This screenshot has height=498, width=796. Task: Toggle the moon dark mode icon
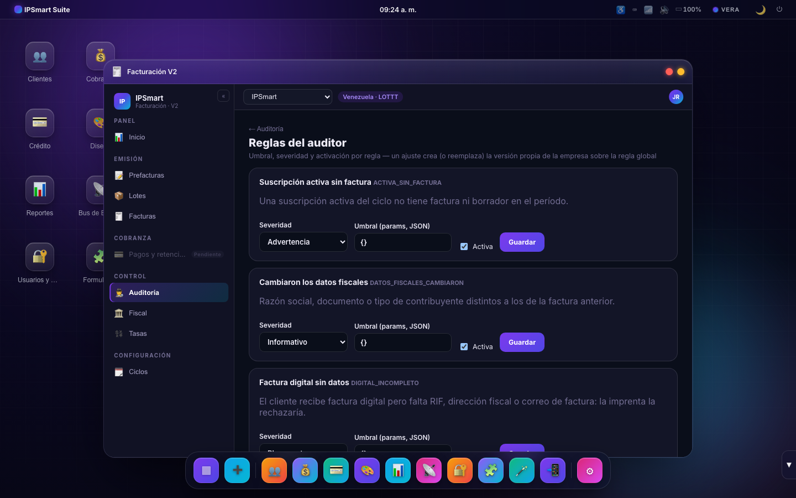761,9
